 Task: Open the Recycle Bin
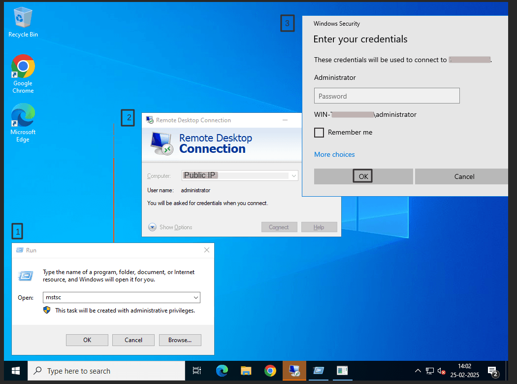pyautogui.click(x=23, y=17)
